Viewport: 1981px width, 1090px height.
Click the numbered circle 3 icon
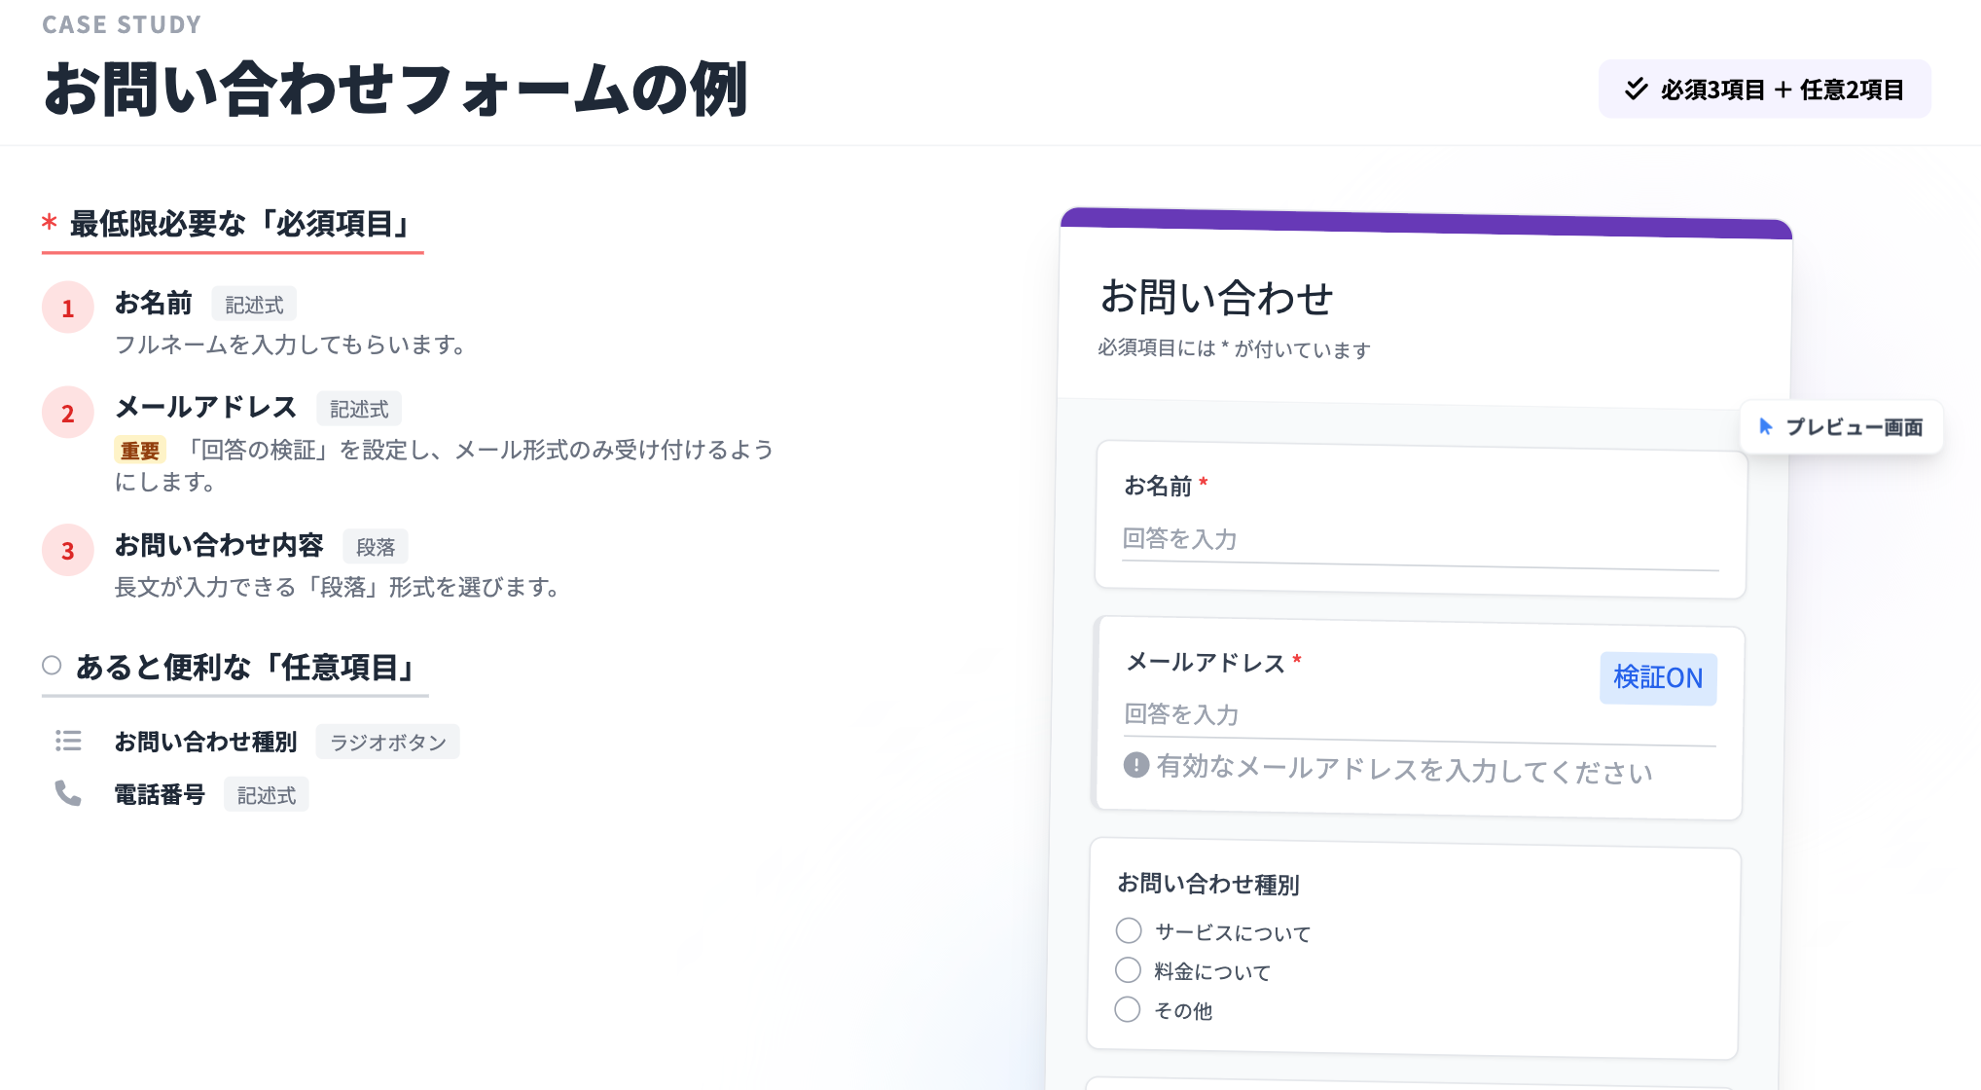(x=68, y=551)
